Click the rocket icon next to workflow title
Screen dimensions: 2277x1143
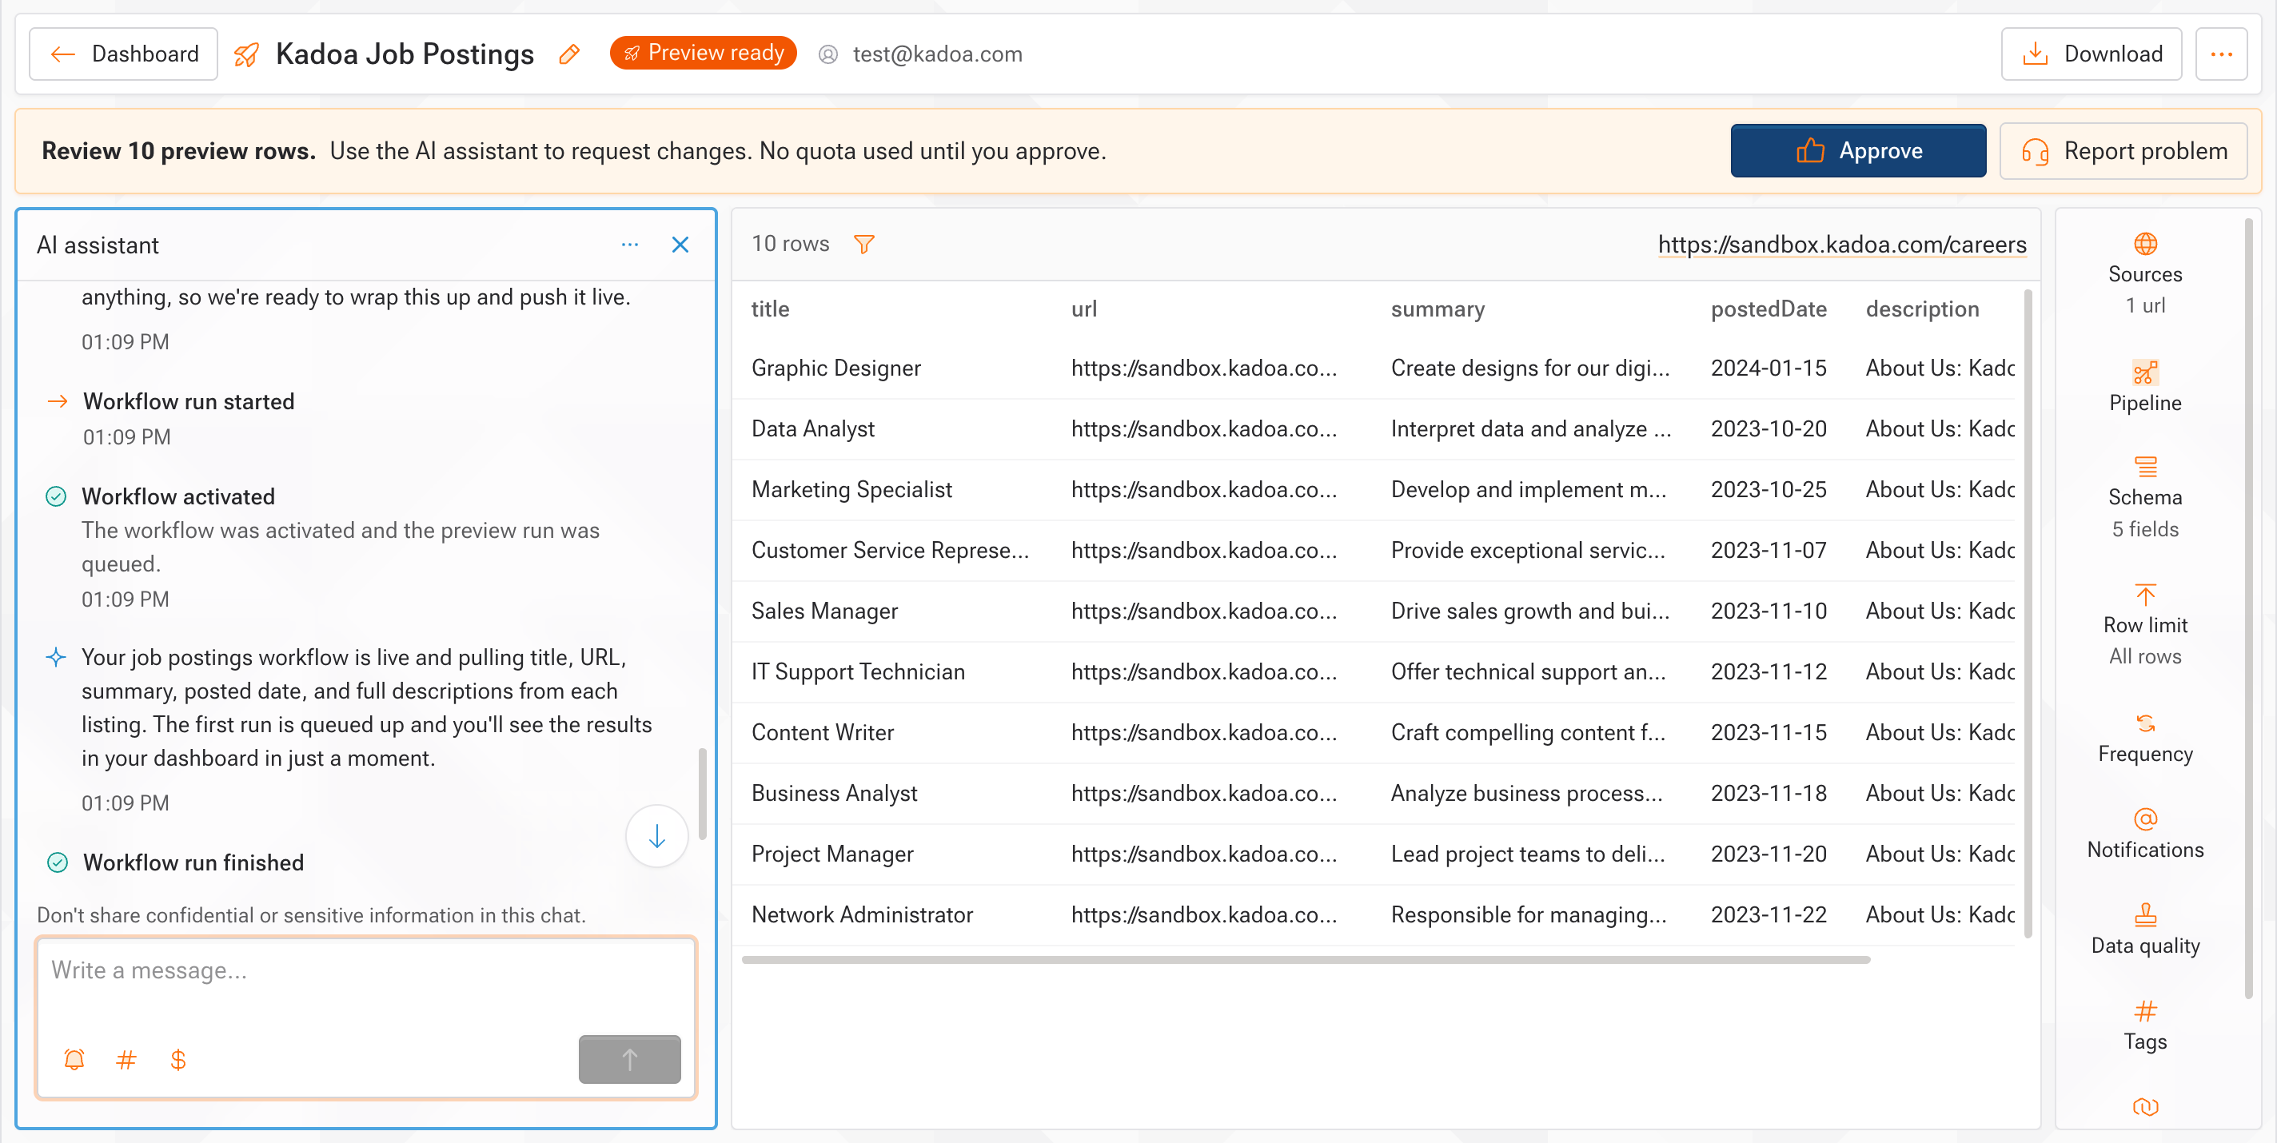click(x=246, y=55)
